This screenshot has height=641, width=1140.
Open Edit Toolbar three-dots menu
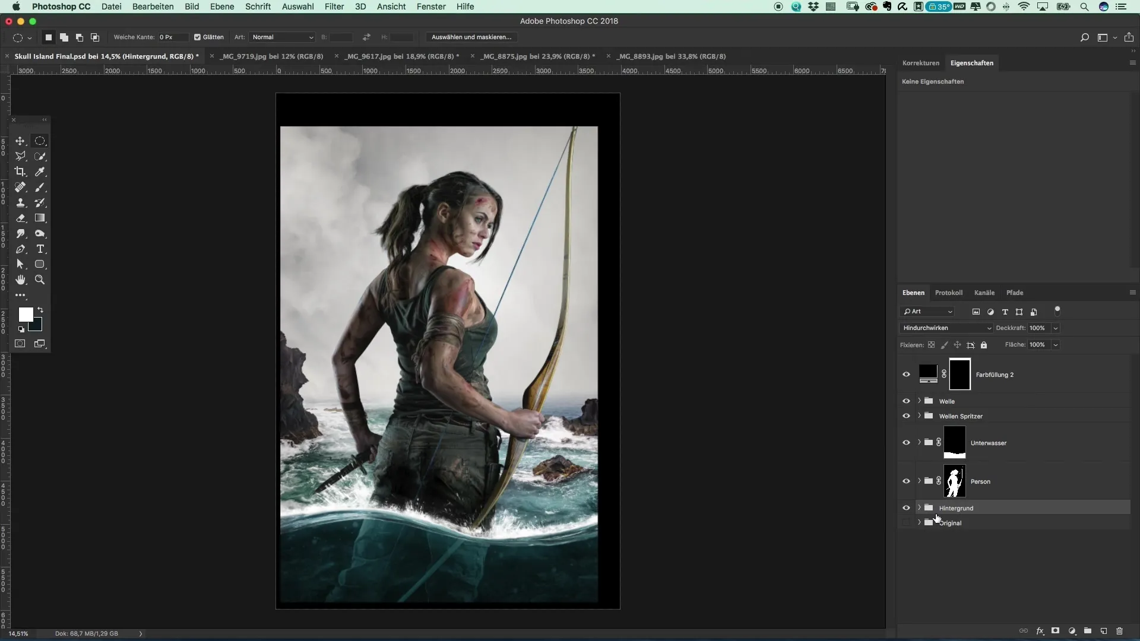click(x=20, y=295)
